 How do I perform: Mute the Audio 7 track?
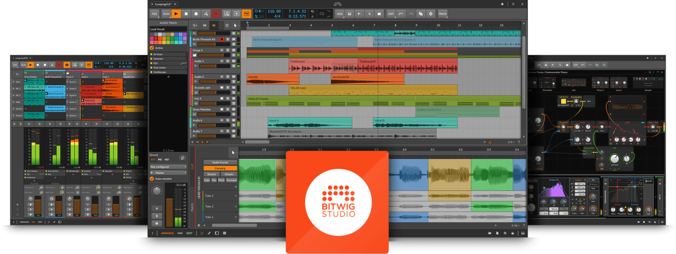(233, 131)
